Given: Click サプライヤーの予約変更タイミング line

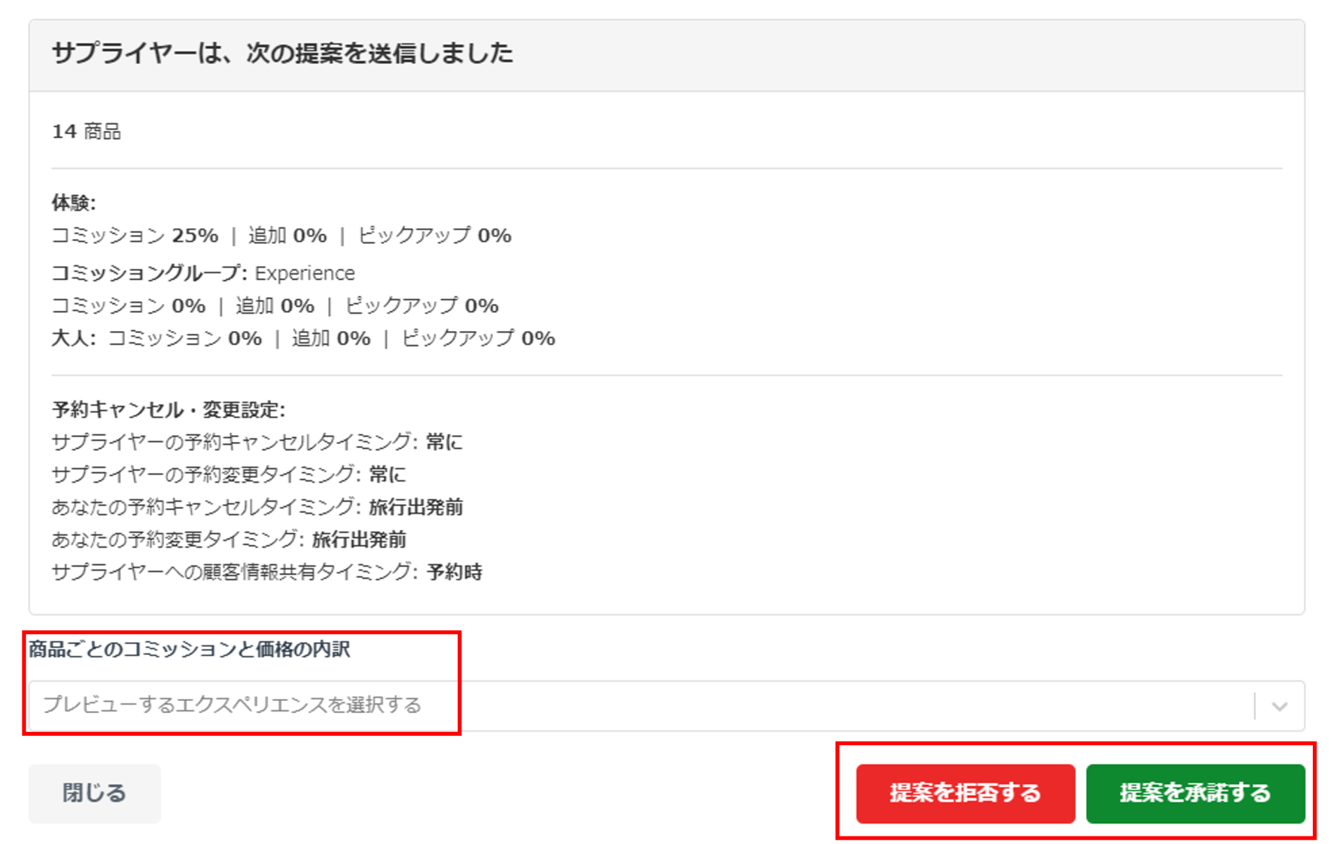Looking at the screenshot, I should click(228, 475).
